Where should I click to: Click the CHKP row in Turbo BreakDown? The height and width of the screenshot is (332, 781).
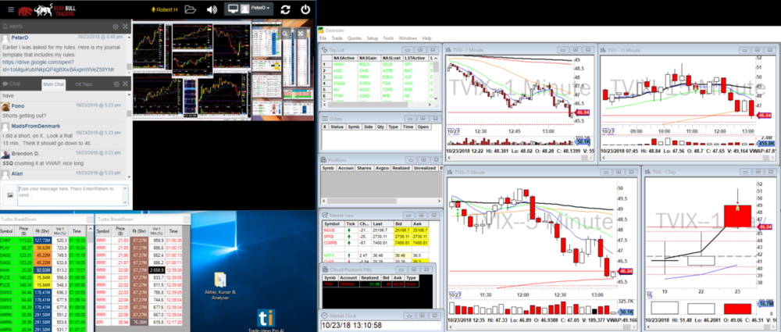coord(45,240)
